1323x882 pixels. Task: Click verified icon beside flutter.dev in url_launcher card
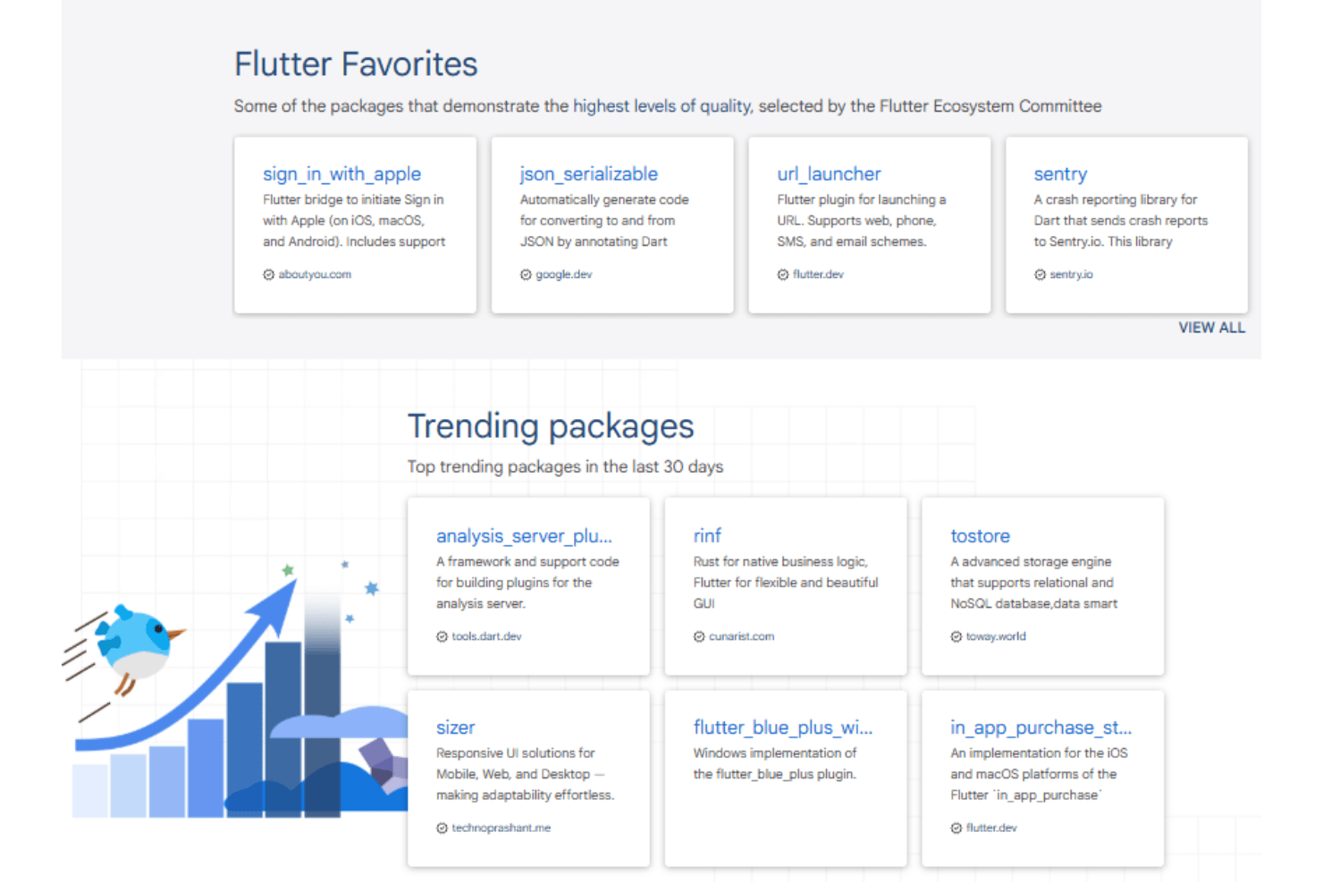pos(783,274)
